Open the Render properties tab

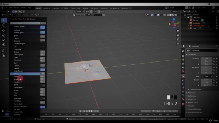click(183, 56)
